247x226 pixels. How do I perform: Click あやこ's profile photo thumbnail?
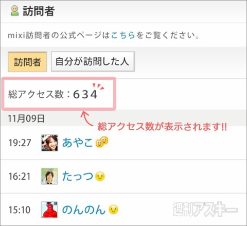click(49, 143)
